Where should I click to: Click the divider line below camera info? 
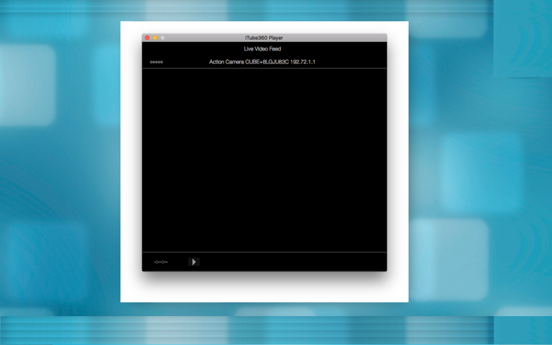264,68
